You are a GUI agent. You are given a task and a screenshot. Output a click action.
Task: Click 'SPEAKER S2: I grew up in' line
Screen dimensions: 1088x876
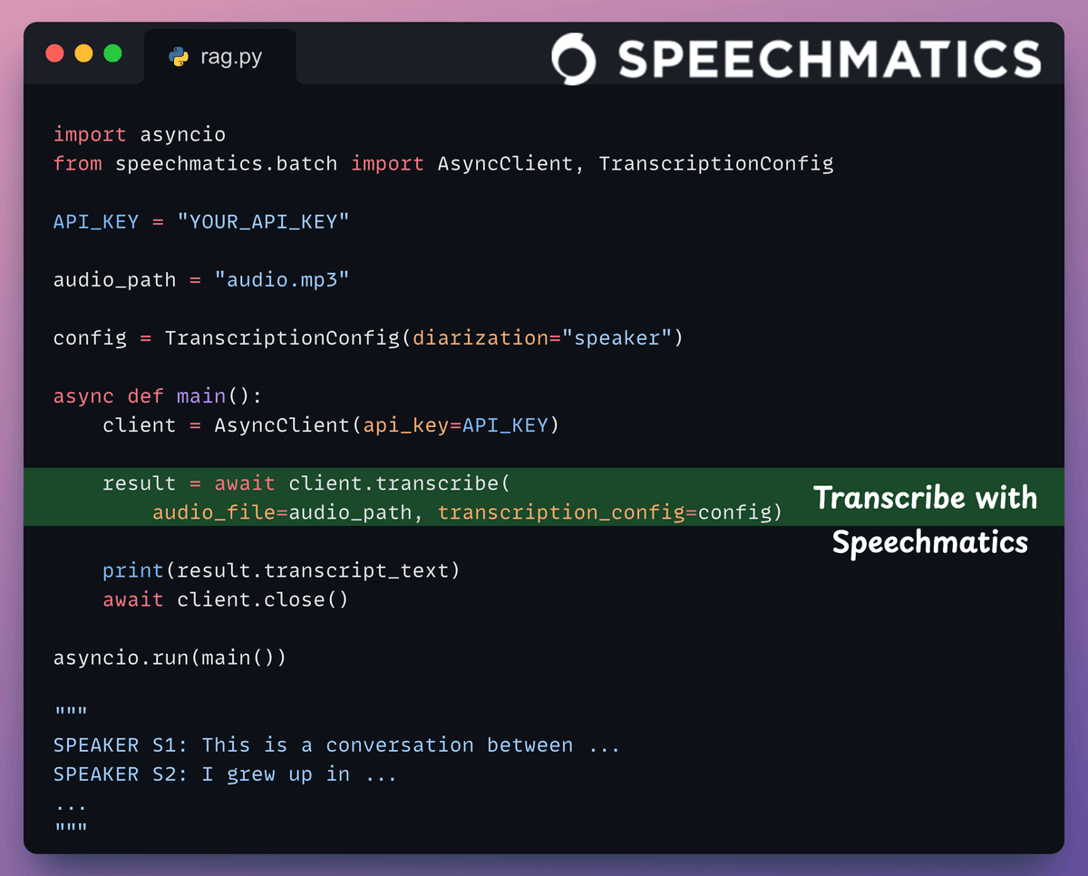click(x=226, y=774)
